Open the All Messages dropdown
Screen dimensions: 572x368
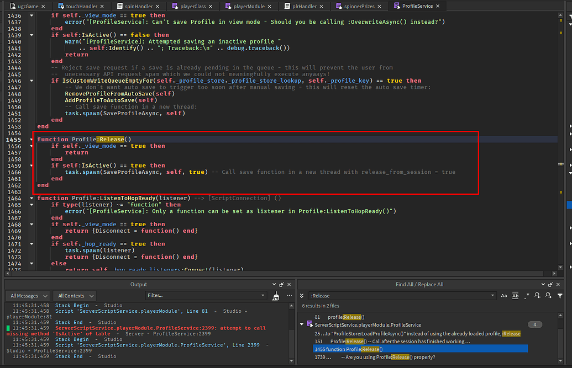pos(27,295)
